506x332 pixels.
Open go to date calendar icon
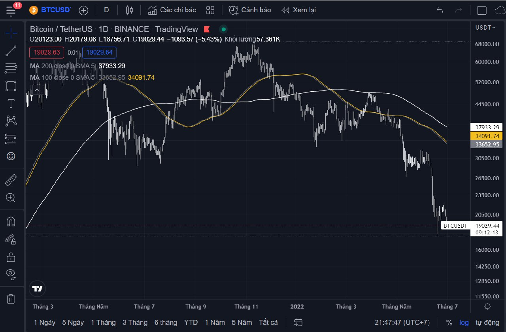click(298, 323)
